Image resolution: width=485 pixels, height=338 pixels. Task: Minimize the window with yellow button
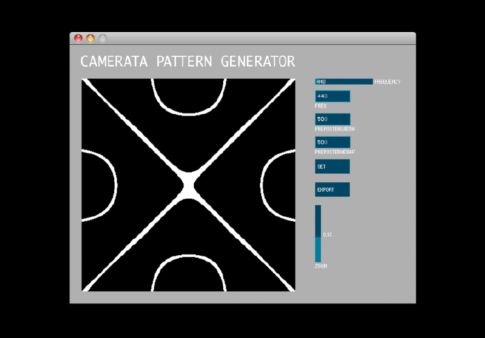(90, 38)
